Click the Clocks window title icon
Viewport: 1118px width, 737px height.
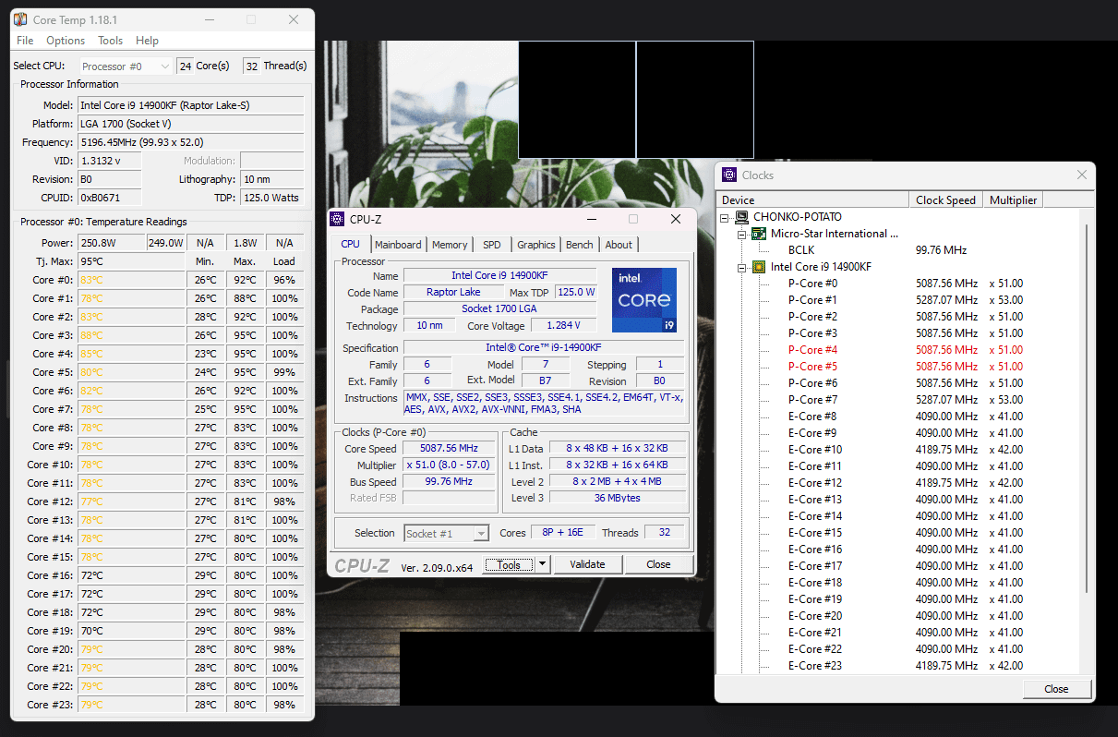[x=729, y=175]
